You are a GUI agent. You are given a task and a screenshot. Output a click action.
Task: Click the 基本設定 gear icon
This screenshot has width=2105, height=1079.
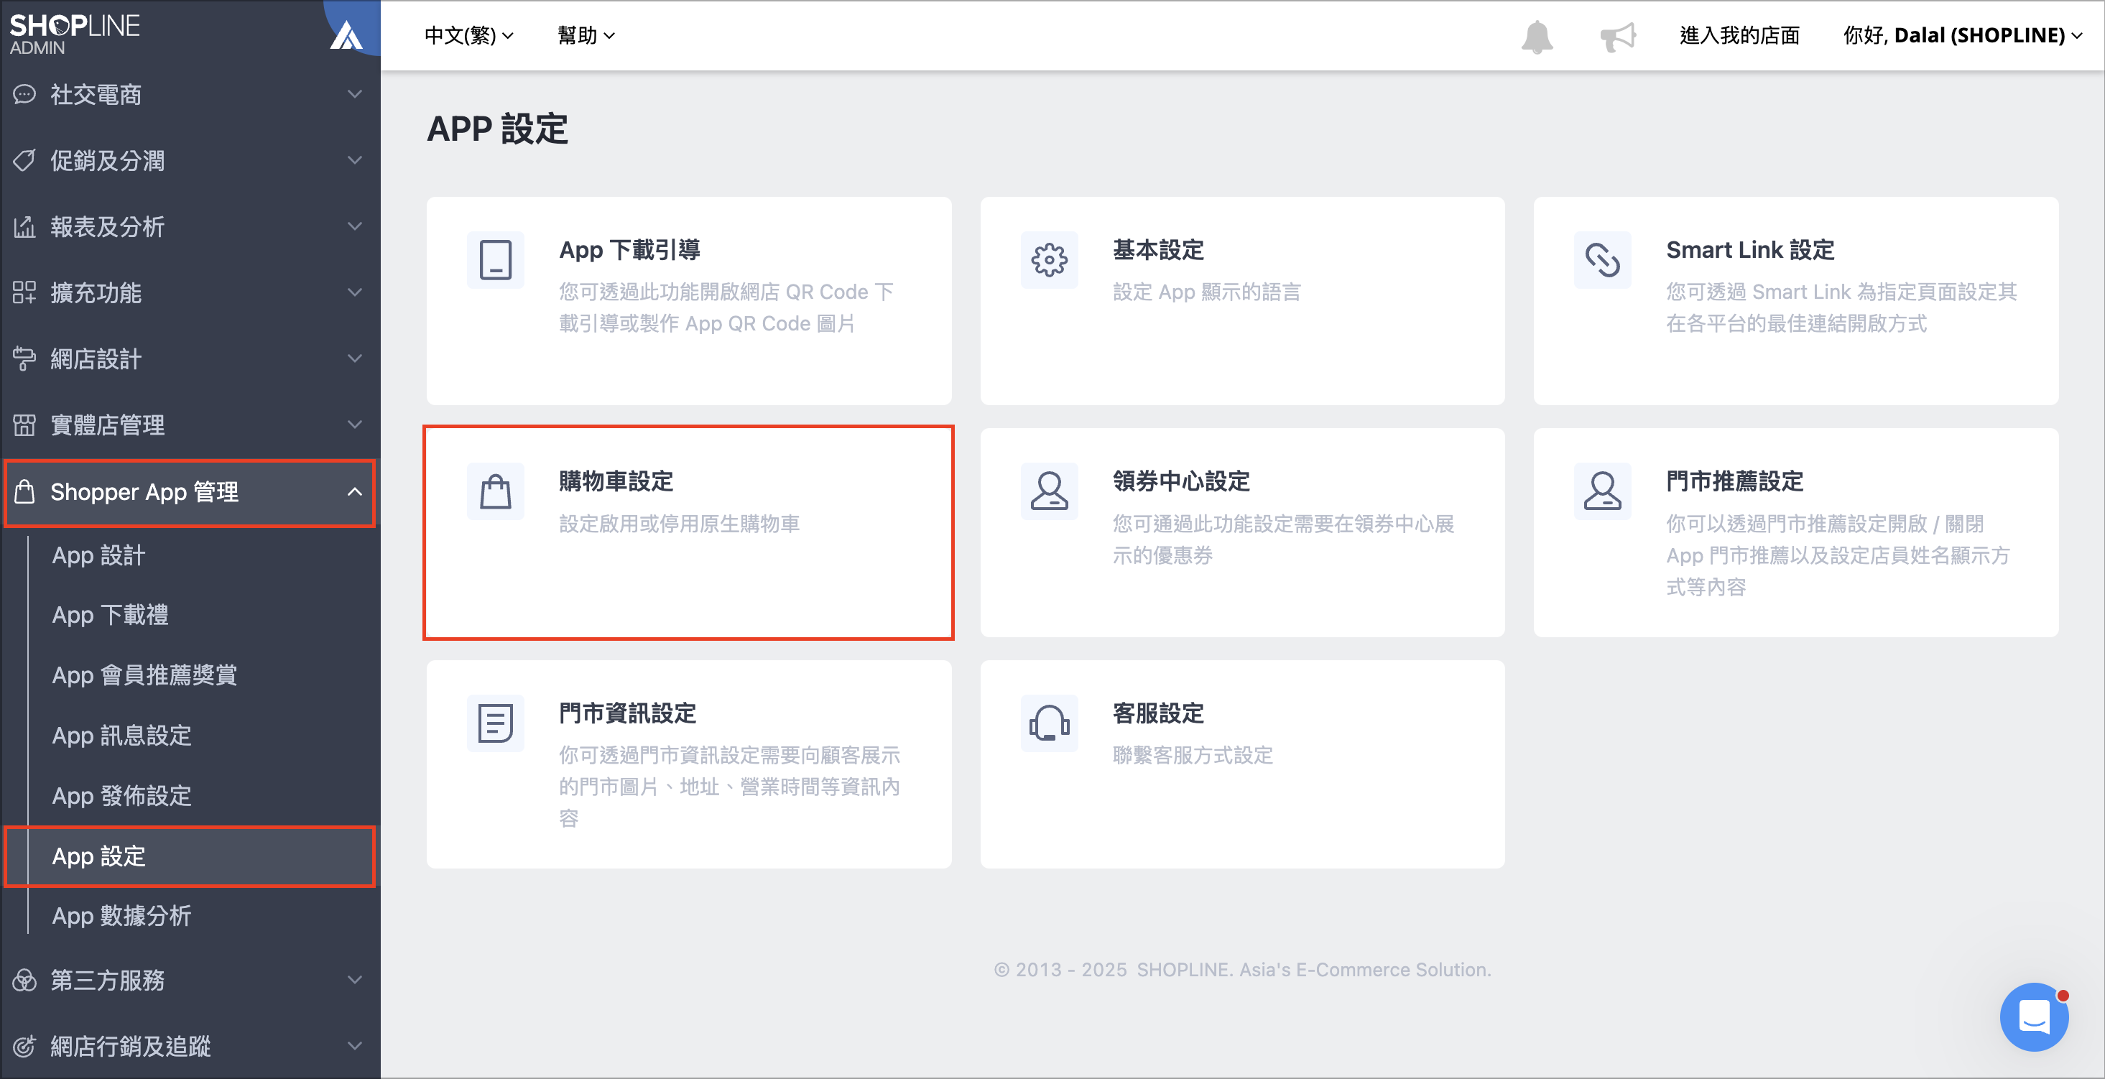[1049, 260]
